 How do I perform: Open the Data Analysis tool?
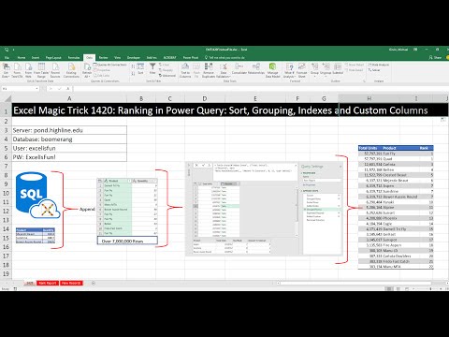pyautogui.click(x=379, y=65)
